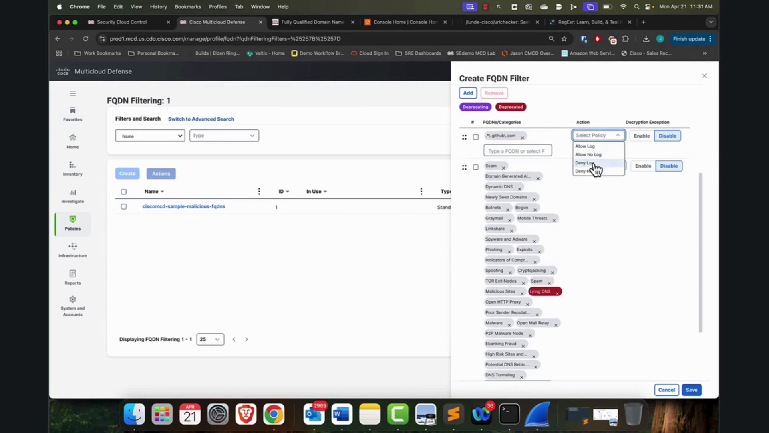Open the Investigate section
The height and width of the screenshot is (433, 769).
coord(72,196)
